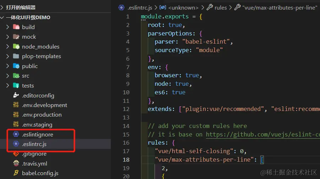Click the "vue/html-self-closing" rule key
The height and width of the screenshot is (179, 320).
click(x=194, y=151)
